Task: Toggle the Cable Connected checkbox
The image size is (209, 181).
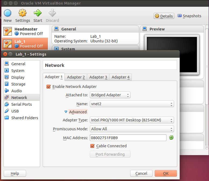Action: coord(92,146)
